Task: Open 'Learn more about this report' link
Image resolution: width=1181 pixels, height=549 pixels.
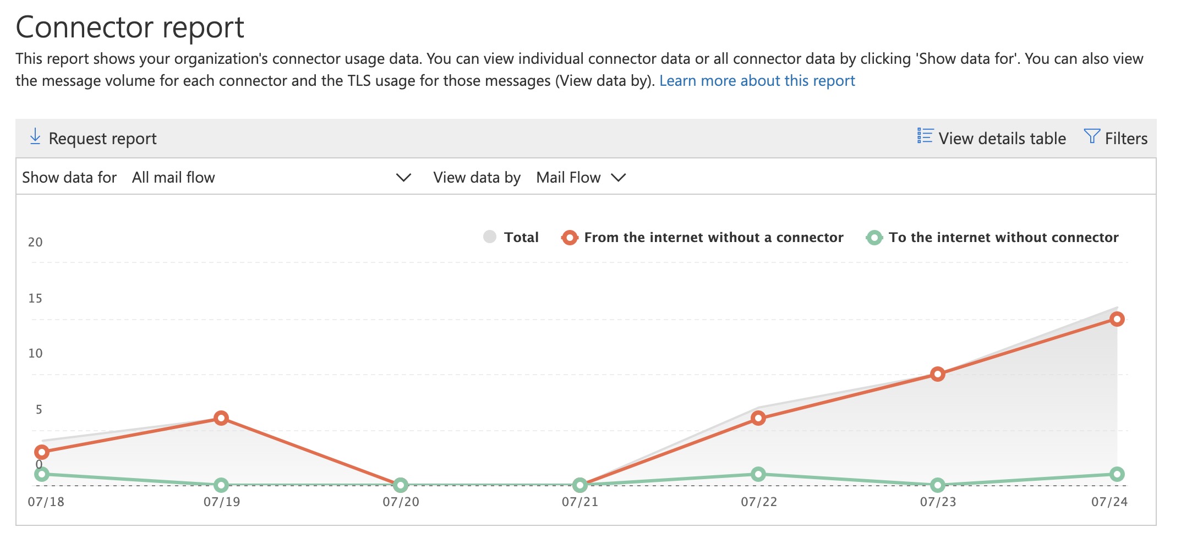Action: [x=757, y=81]
